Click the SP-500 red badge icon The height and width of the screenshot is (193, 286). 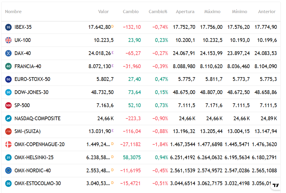tap(8, 105)
